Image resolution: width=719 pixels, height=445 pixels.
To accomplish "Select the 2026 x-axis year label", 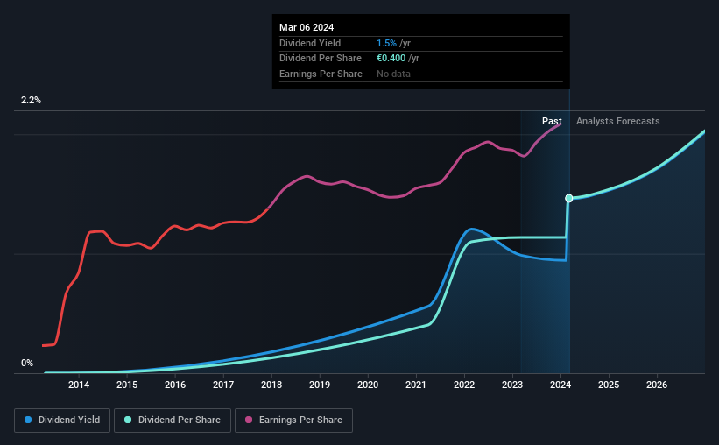I will click(657, 385).
